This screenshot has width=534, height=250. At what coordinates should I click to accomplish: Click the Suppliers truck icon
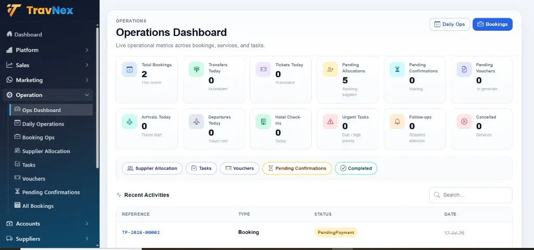pos(9,239)
